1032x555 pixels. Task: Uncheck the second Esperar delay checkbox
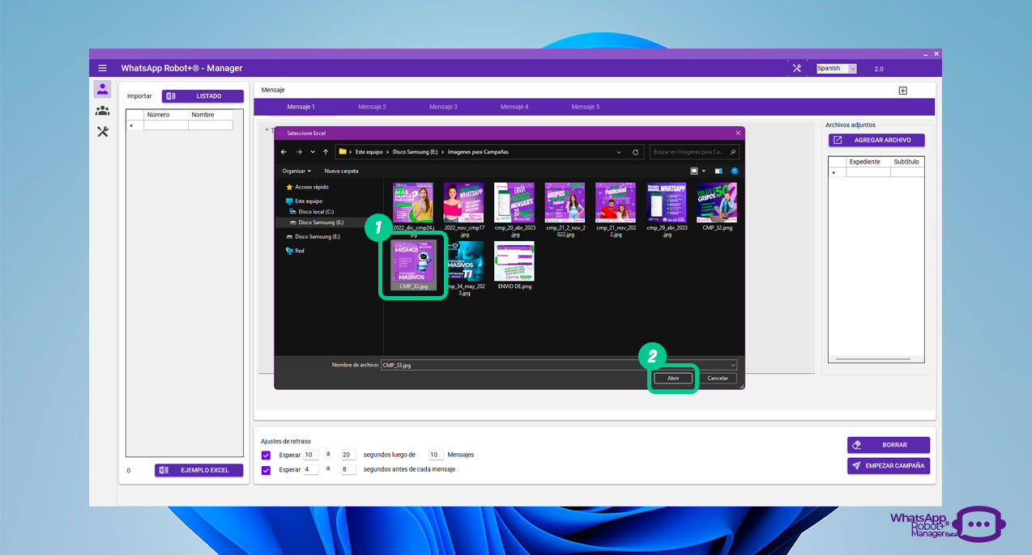click(267, 469)
